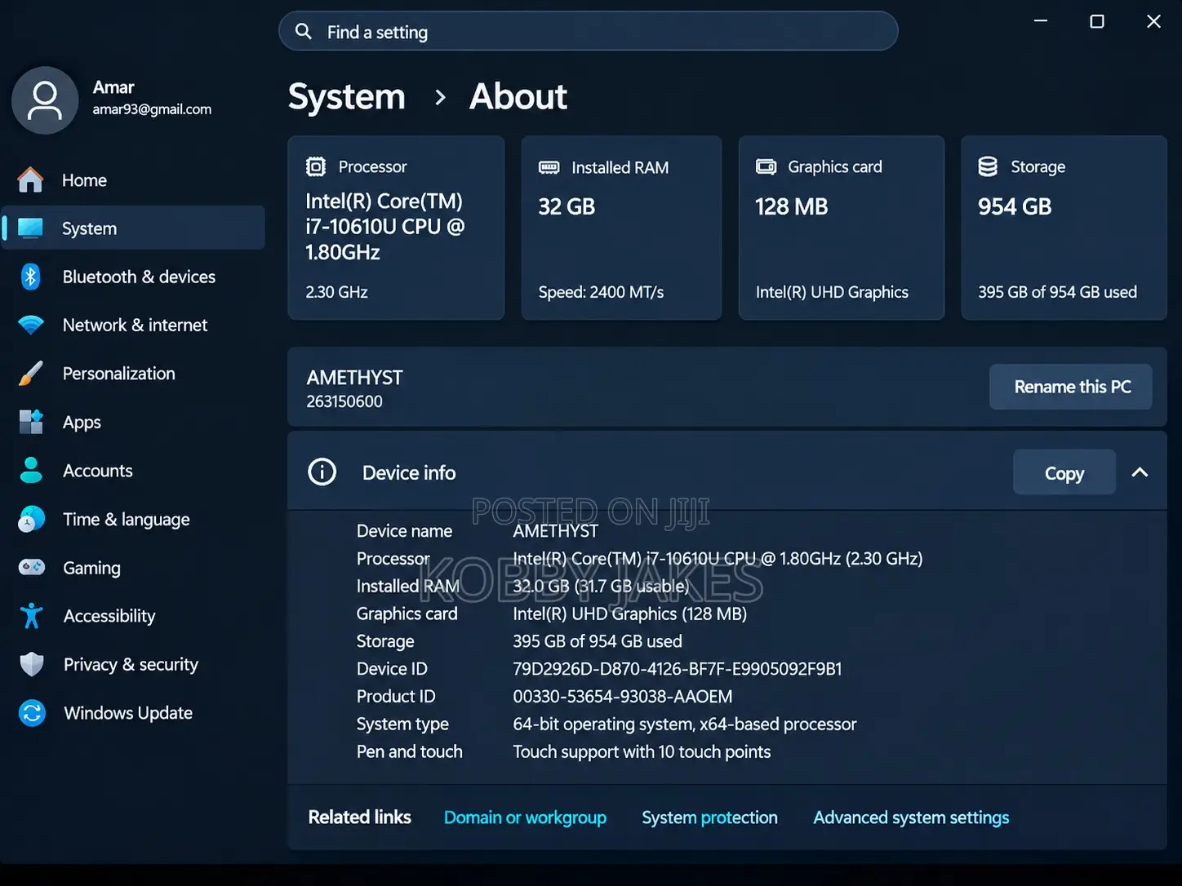This screenshot has height=886, width=1182.
Task: Click the amar93@gmail.com account email
Action: tap(152, 109)
